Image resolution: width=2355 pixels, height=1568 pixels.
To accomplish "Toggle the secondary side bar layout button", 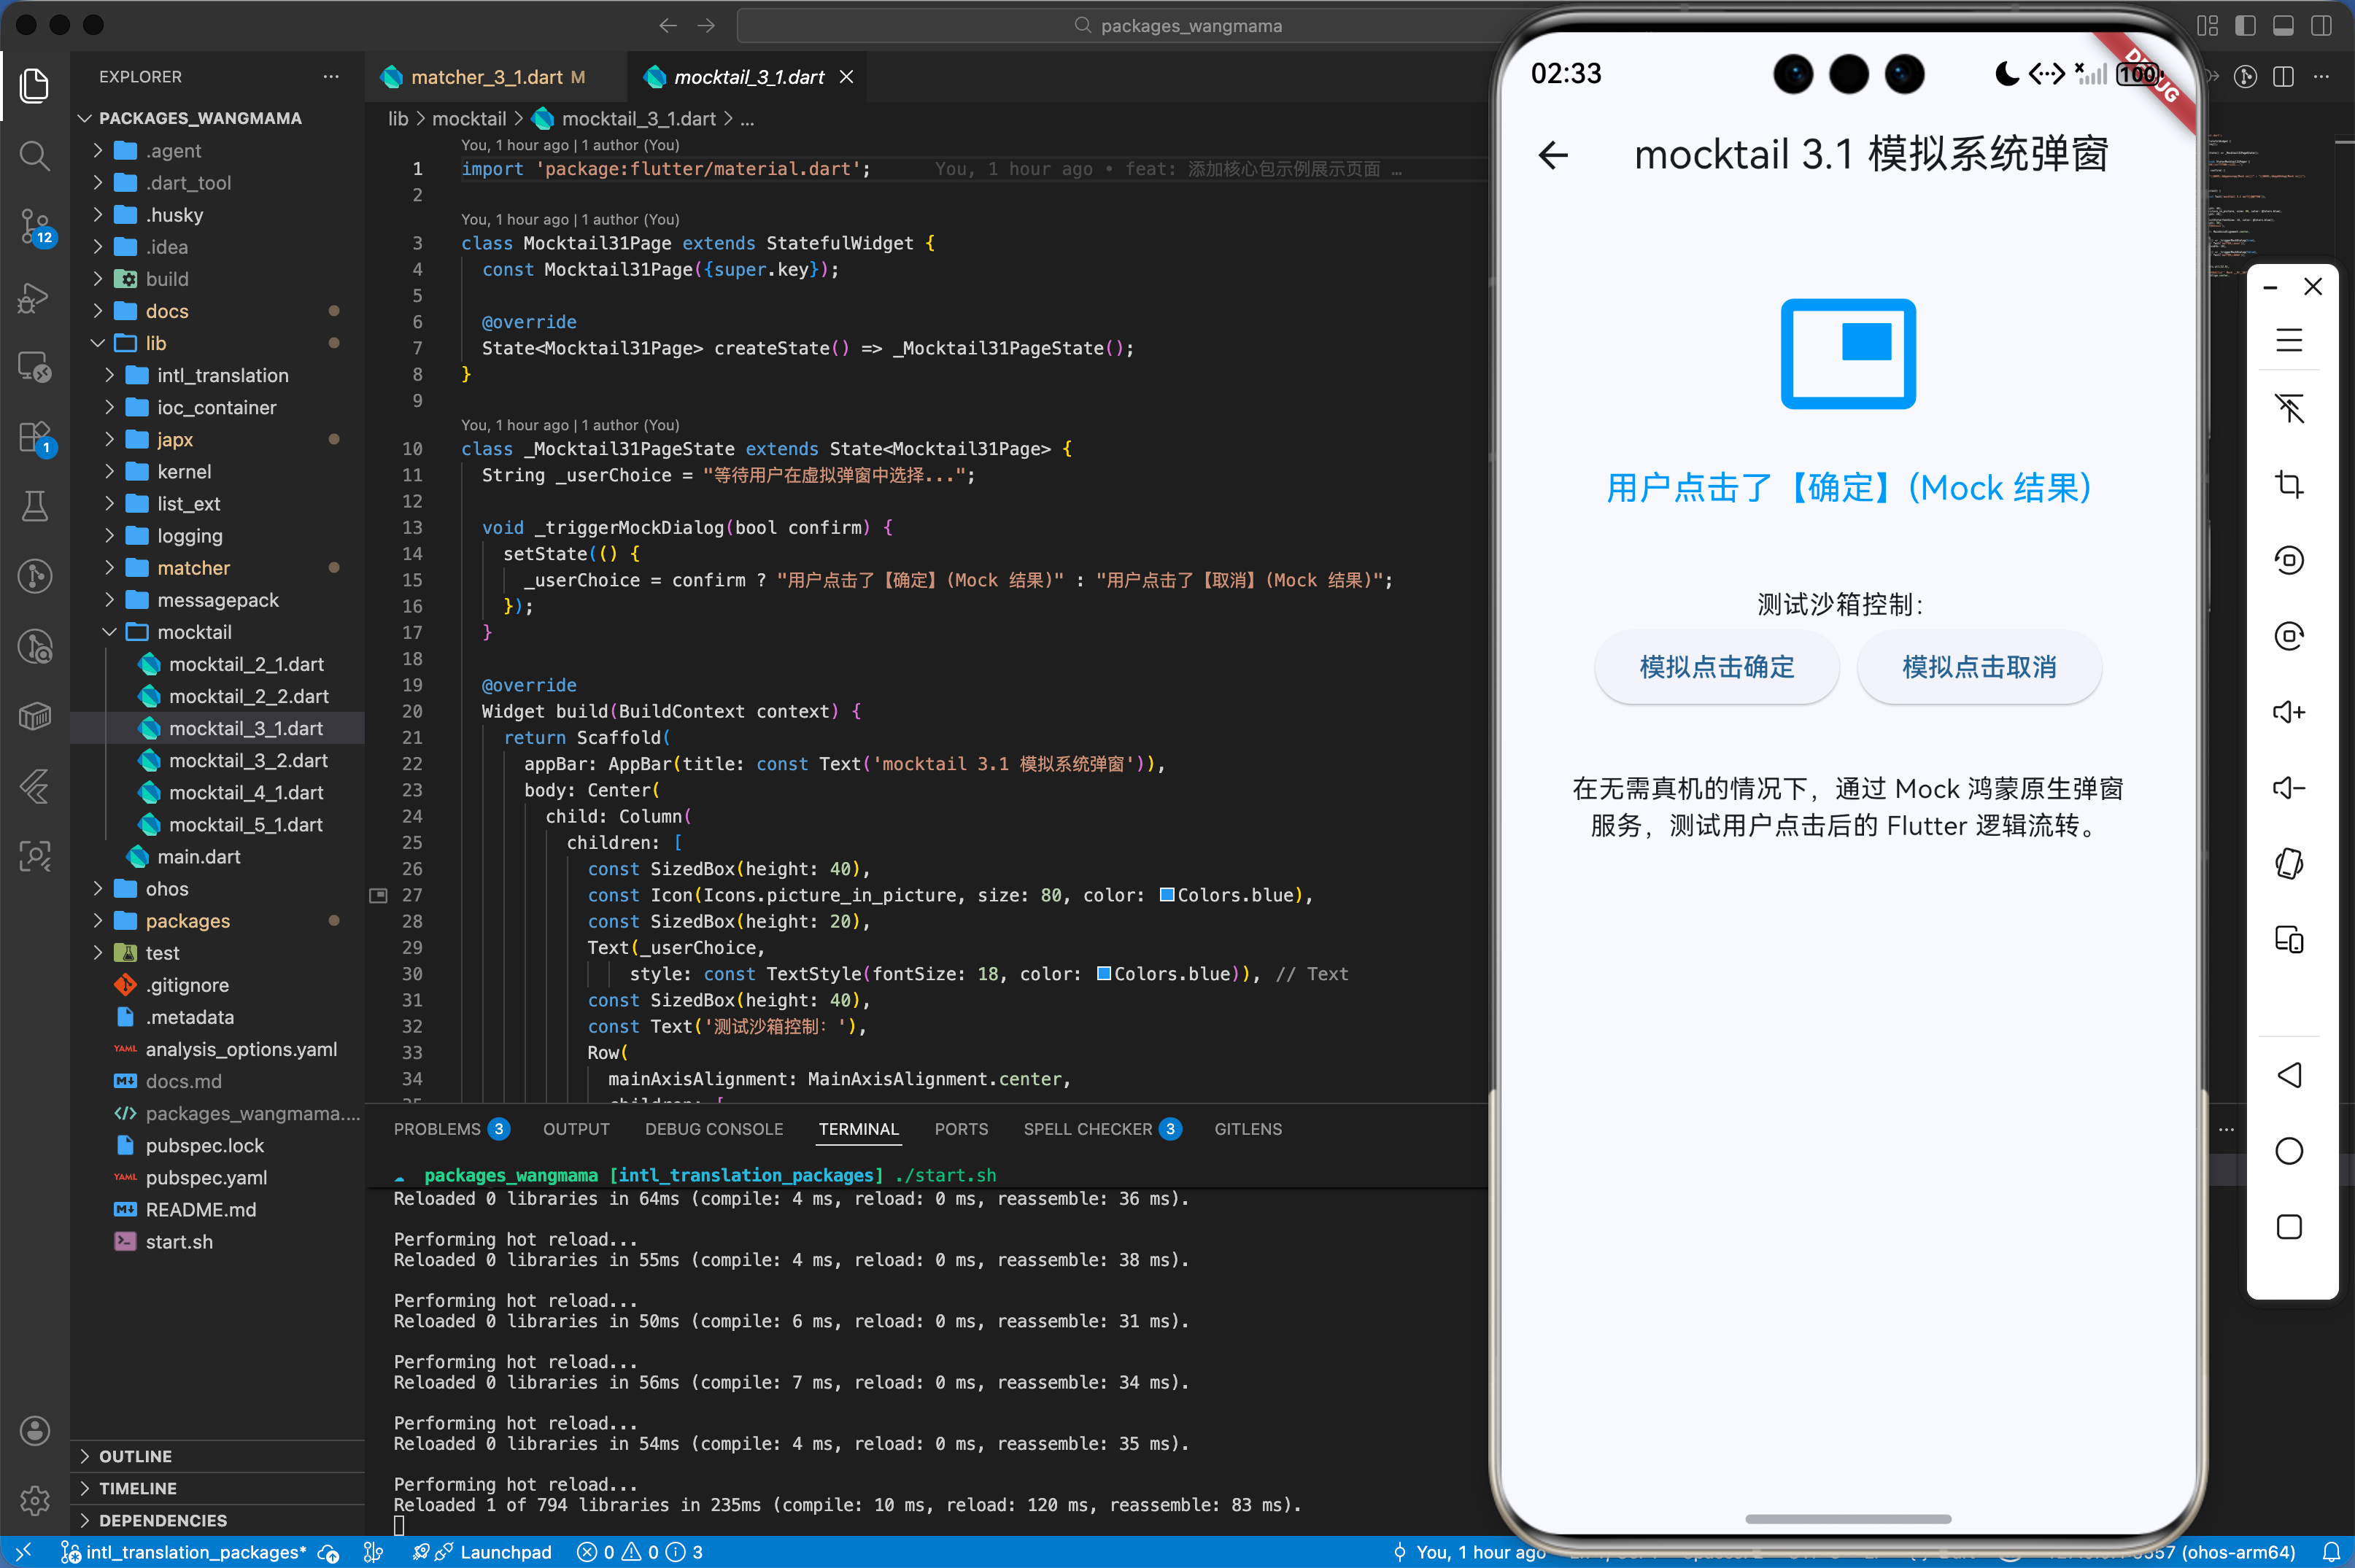I will click(2322, 26).
